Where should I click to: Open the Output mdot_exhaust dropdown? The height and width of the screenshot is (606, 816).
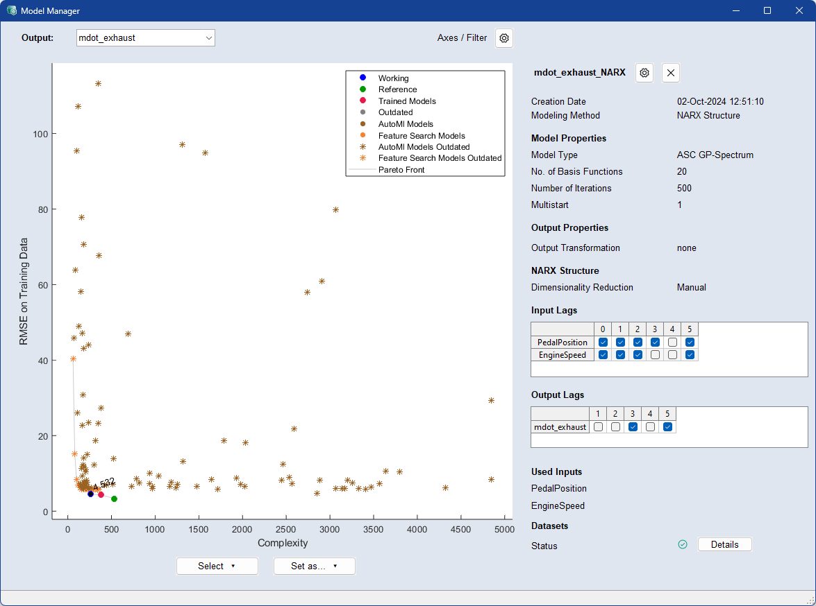click(x=146, y=38)
